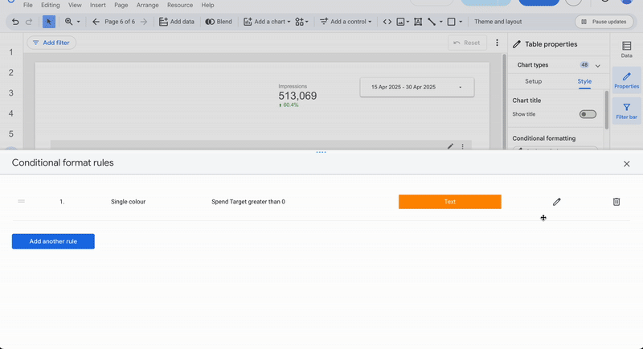643x349 pixels.
Task: Open the filter bar three-dot menu
Action: [x=497, y=43]
